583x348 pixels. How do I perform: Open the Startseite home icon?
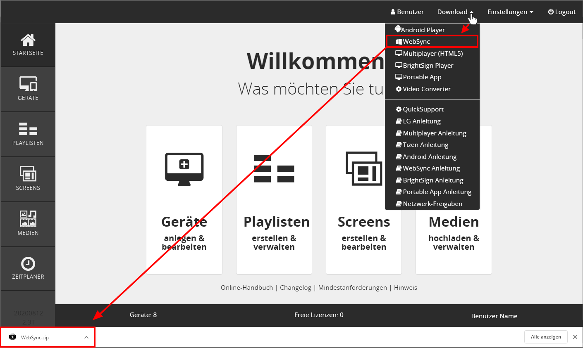click(28, 40)
